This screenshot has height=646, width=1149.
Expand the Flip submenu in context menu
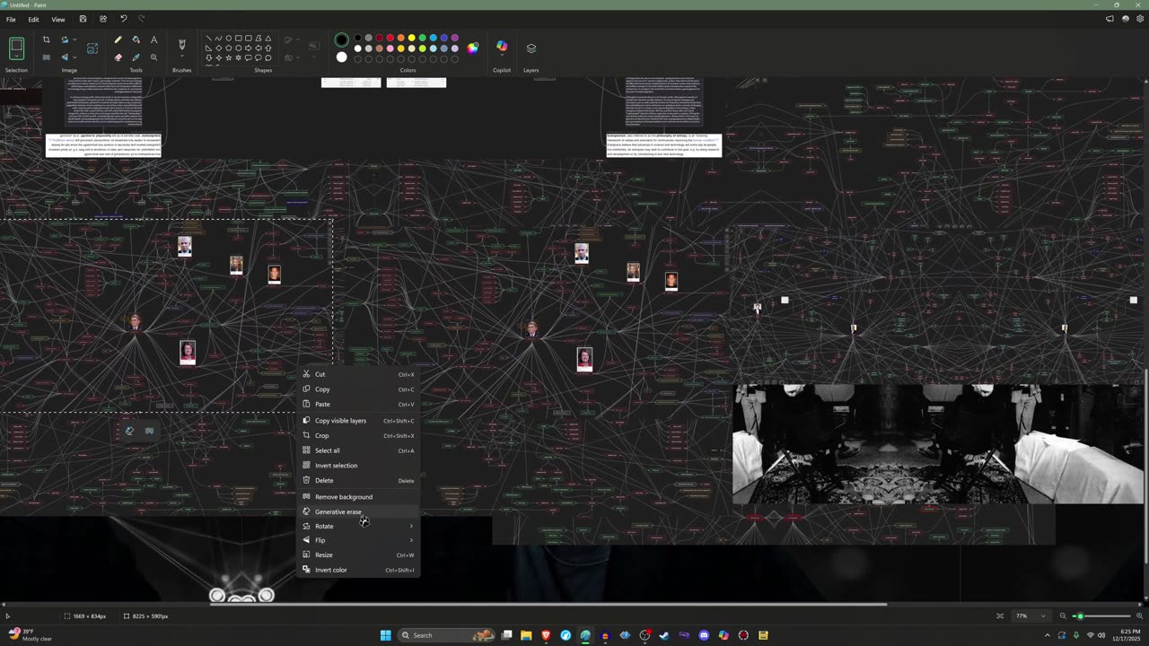tap(411, 540)
